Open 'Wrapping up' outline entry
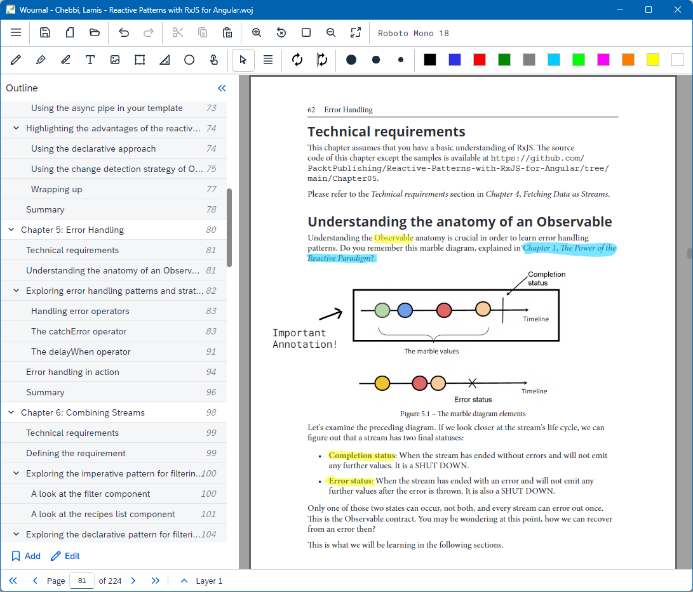The height and width of the screenshot is (592, 693). point(114,189)
